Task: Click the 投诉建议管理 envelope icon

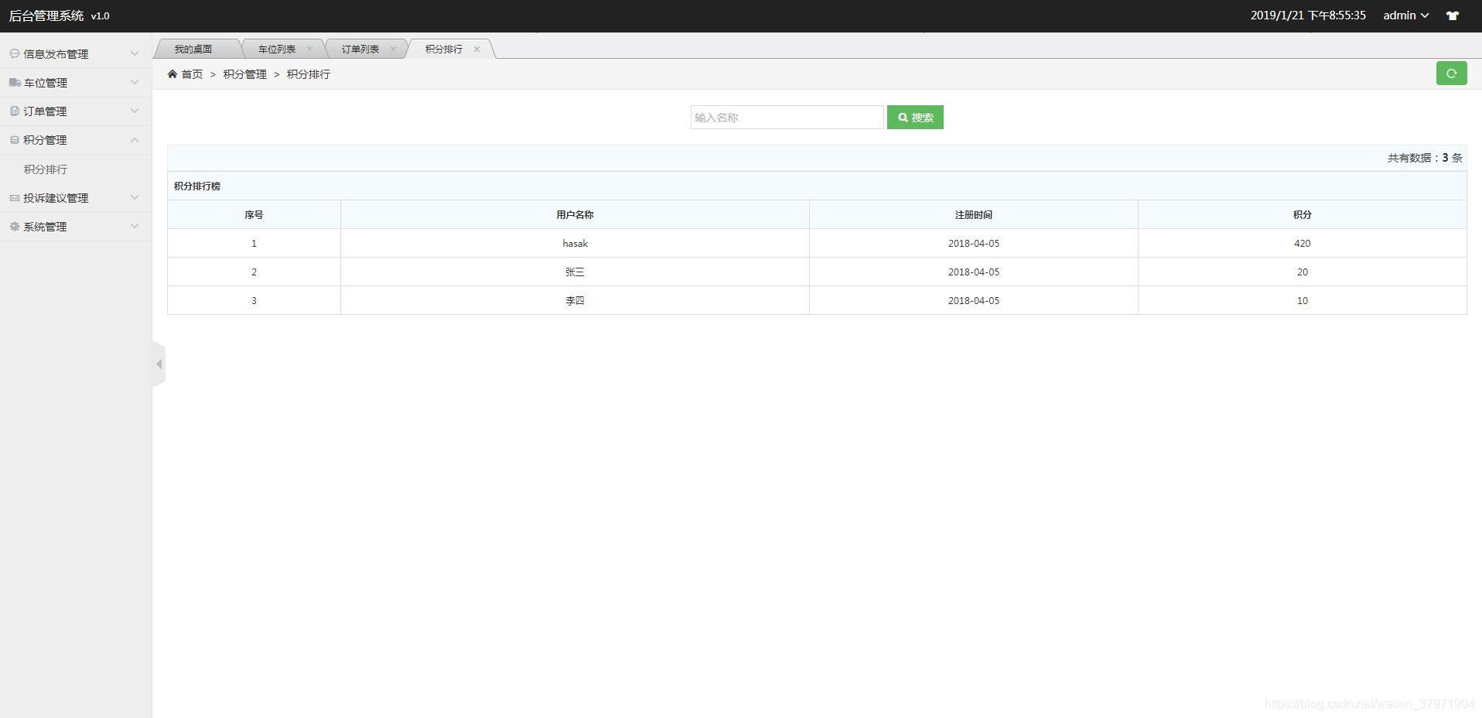Action: 15,198
